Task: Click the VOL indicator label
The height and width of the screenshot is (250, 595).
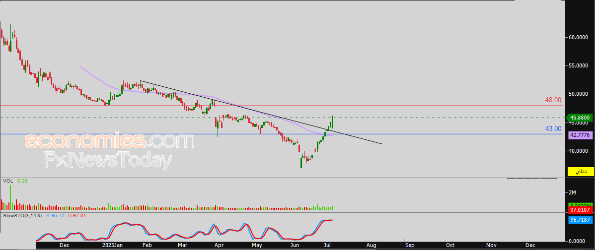Action: 8,181
